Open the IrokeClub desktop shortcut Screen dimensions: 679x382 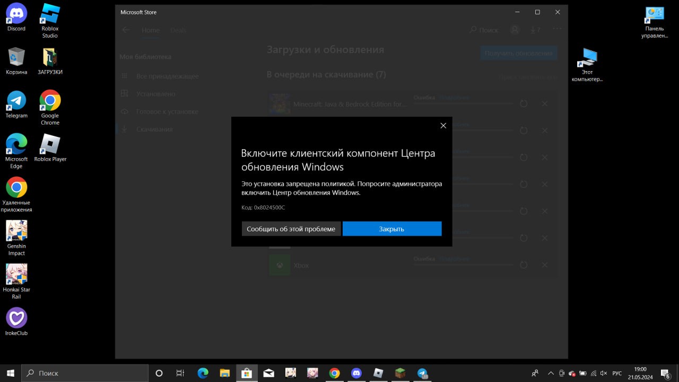point(16,322)
